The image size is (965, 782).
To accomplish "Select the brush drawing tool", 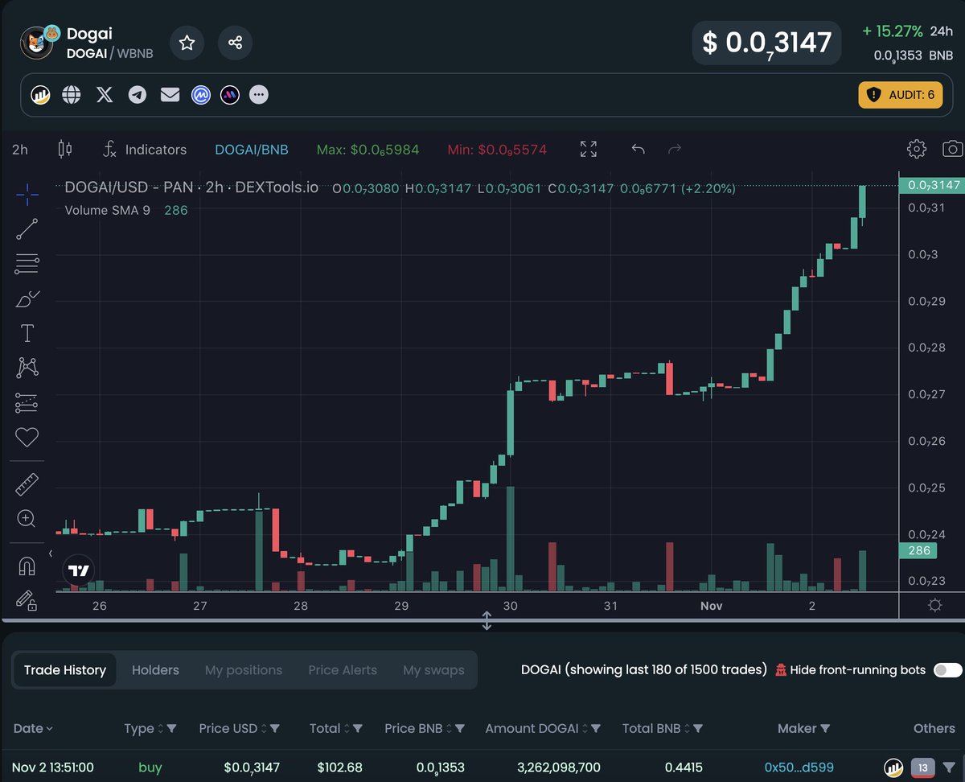I will coord(27,298).
